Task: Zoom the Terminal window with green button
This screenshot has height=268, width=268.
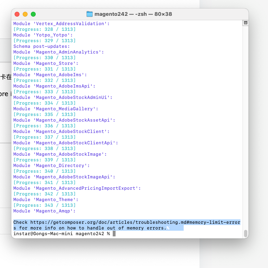Action: [33, 14]
